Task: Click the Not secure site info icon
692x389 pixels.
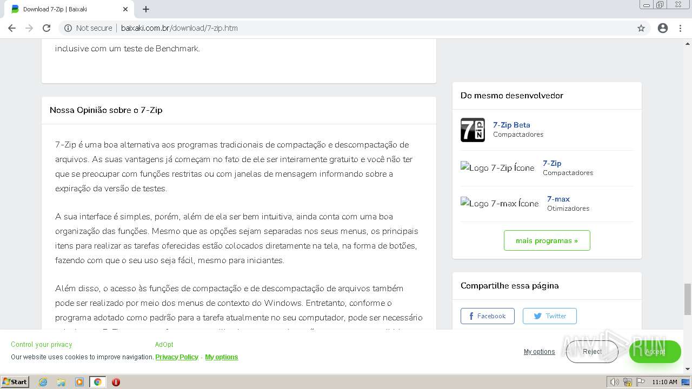Action: (x=68, y=28)
